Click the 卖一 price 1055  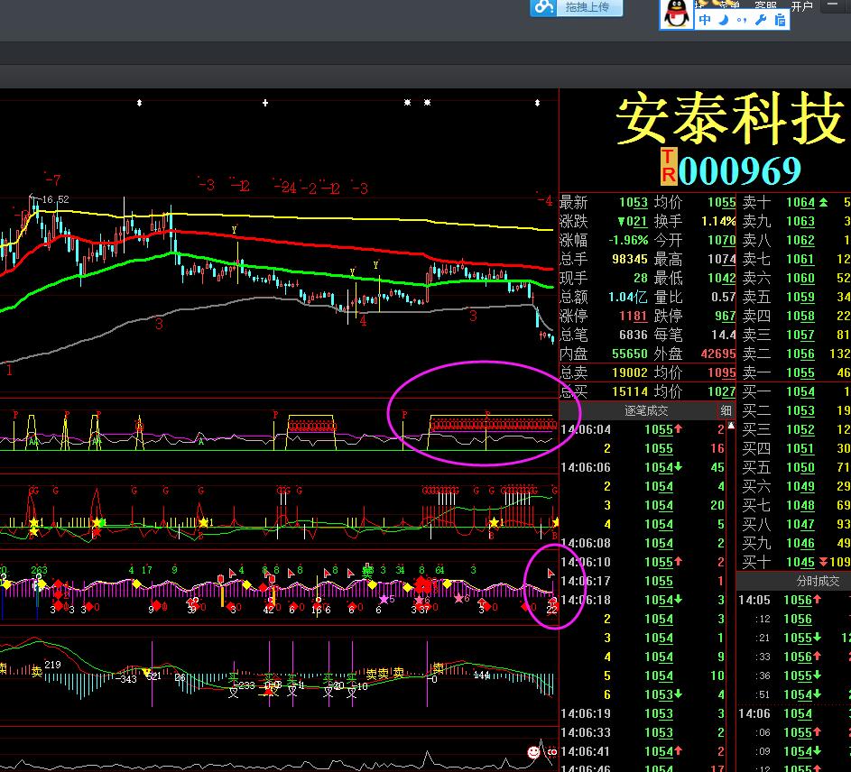(800, 372)
